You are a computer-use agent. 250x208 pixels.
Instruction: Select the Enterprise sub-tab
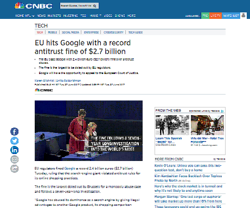(91, 32)
